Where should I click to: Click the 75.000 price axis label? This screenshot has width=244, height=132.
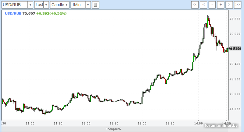coord(235,94)
